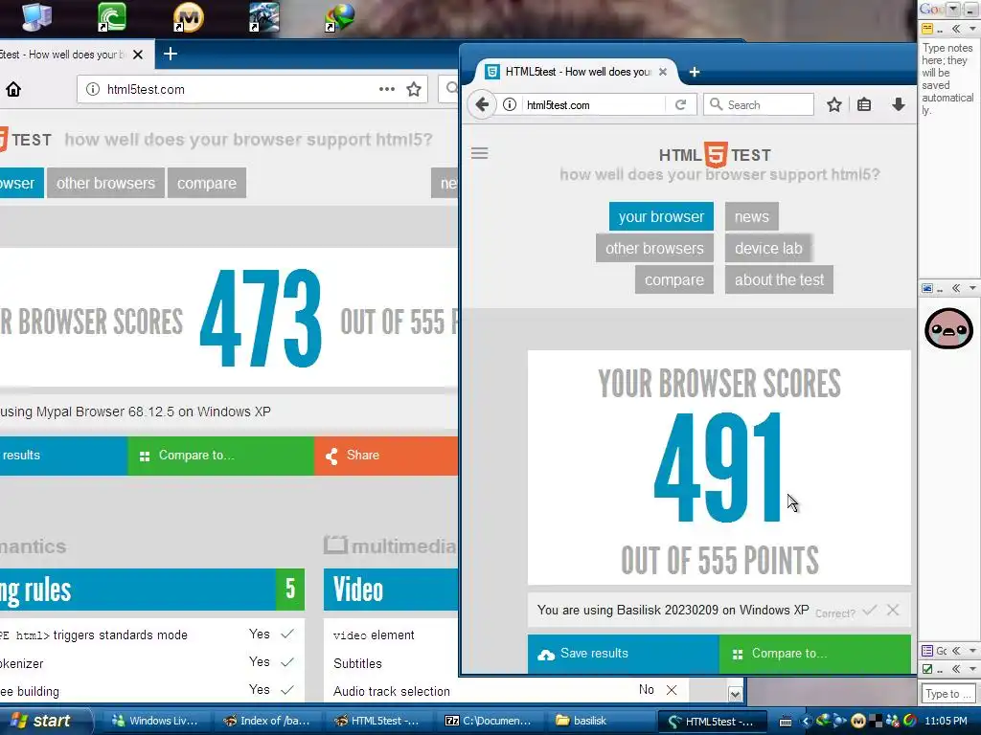Click the crying face gadget image
981x735 pixels.
pyautogui.click(x=948, y=329)
